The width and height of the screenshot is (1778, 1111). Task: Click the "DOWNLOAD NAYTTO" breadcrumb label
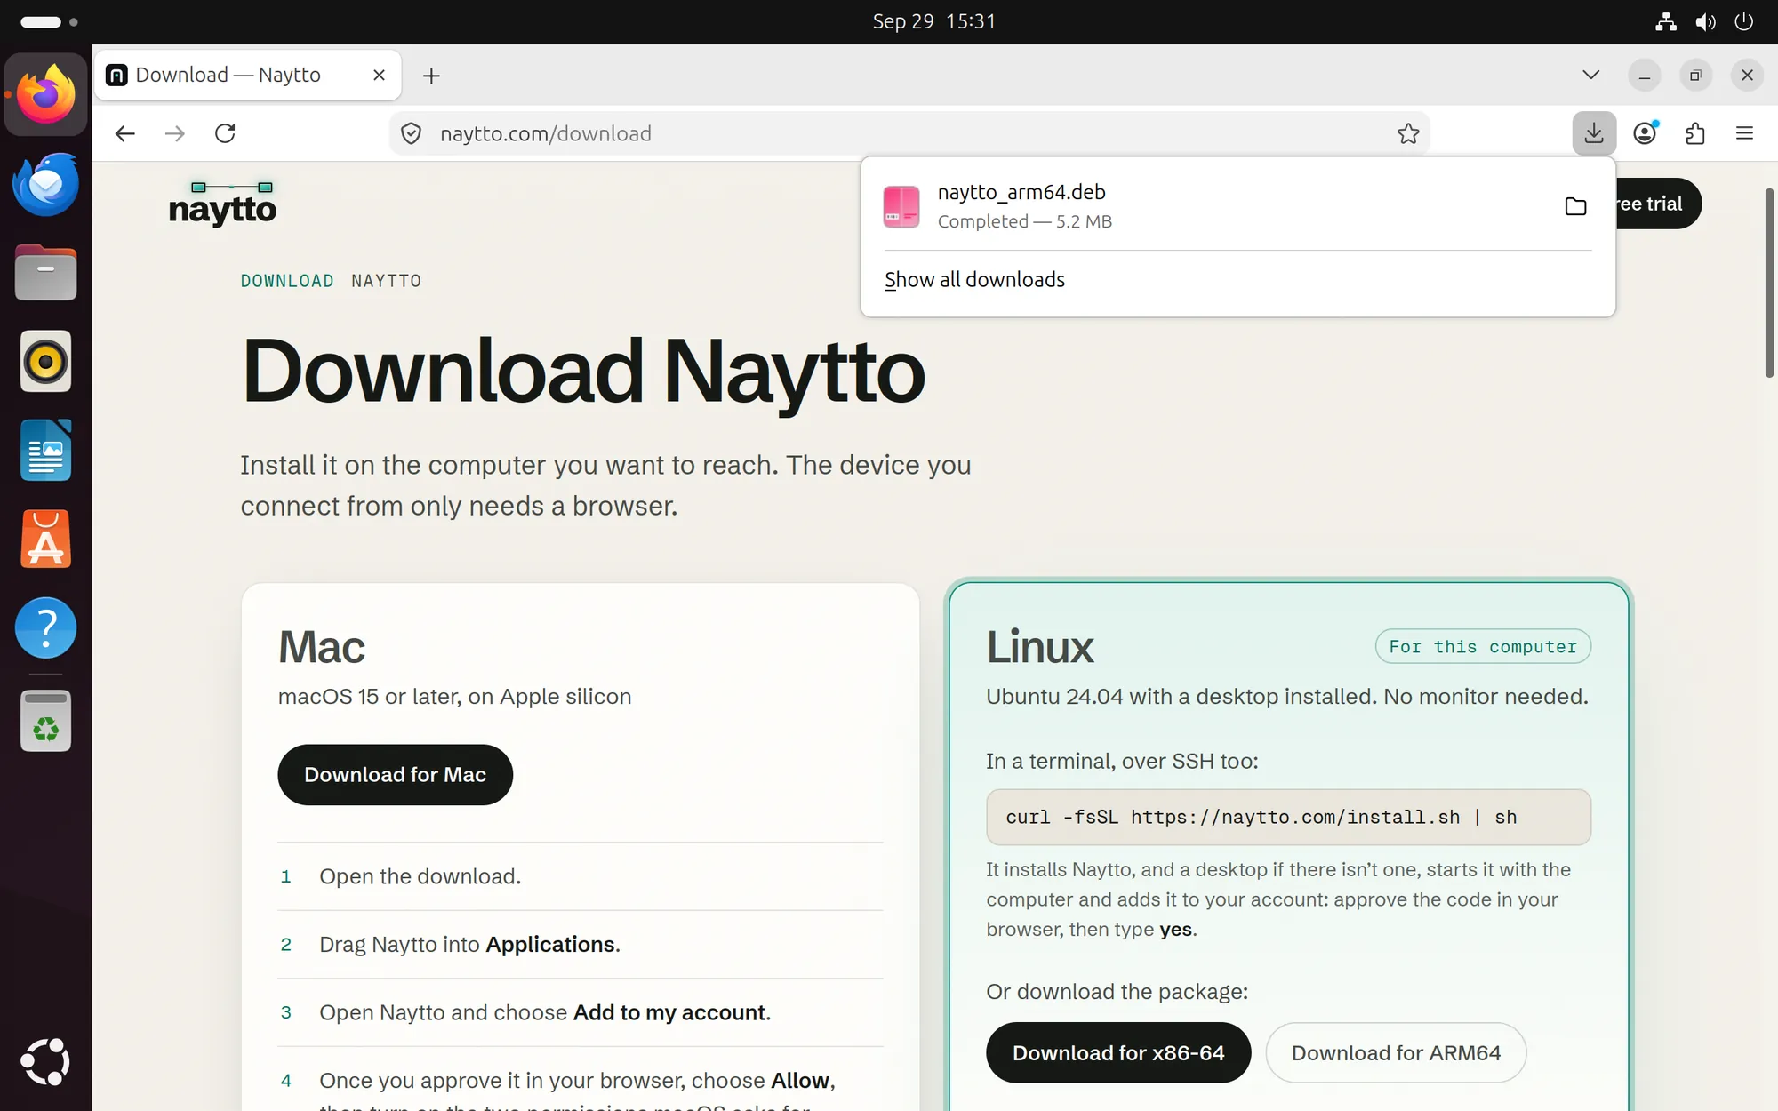click(x=331, y=281)
